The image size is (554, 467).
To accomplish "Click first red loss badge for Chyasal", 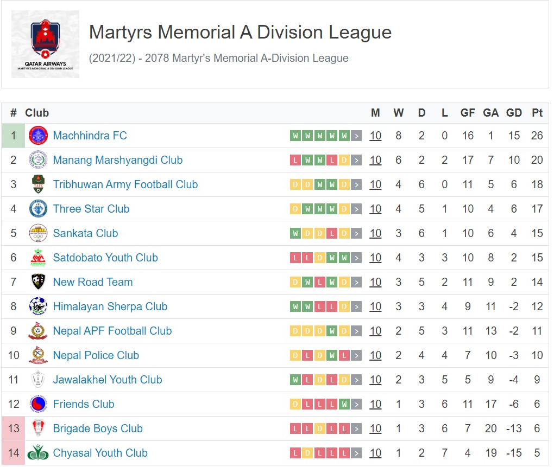I will (295, 453).
